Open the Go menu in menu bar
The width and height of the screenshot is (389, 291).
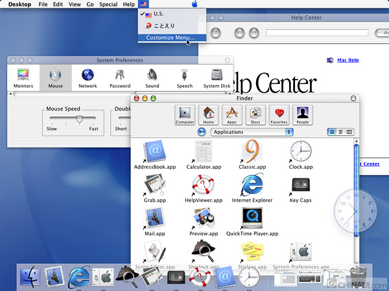(x=90, y=5)
